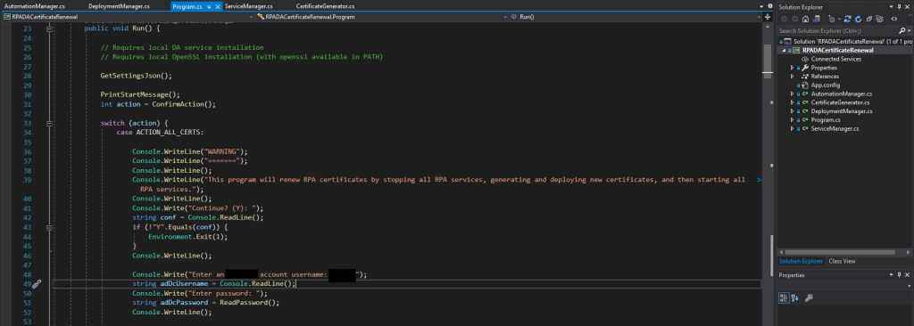Screen dimensions: 914x326
Task: Open the search options dropdown in Solution Explorer
Action: pos(910,30)
